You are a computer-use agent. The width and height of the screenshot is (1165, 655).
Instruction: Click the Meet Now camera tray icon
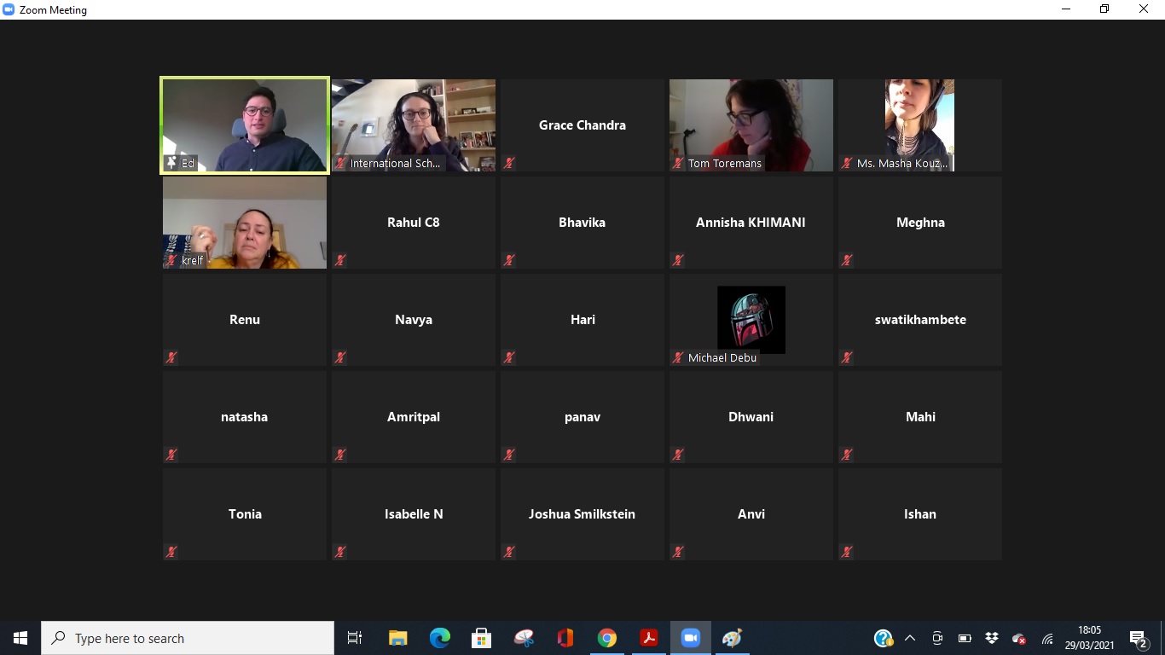tap(937, 638)
